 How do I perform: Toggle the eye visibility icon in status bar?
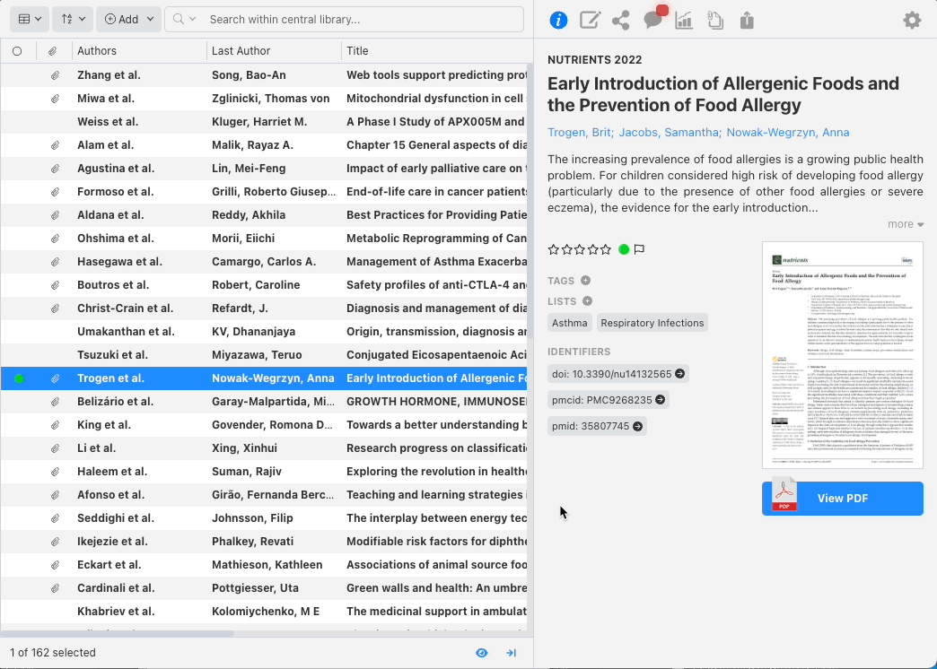coord(482,653)
